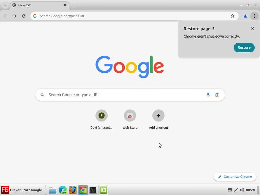Go forward with the forward arrow
This screenshot has height=195, width=260.
point(15,16)
